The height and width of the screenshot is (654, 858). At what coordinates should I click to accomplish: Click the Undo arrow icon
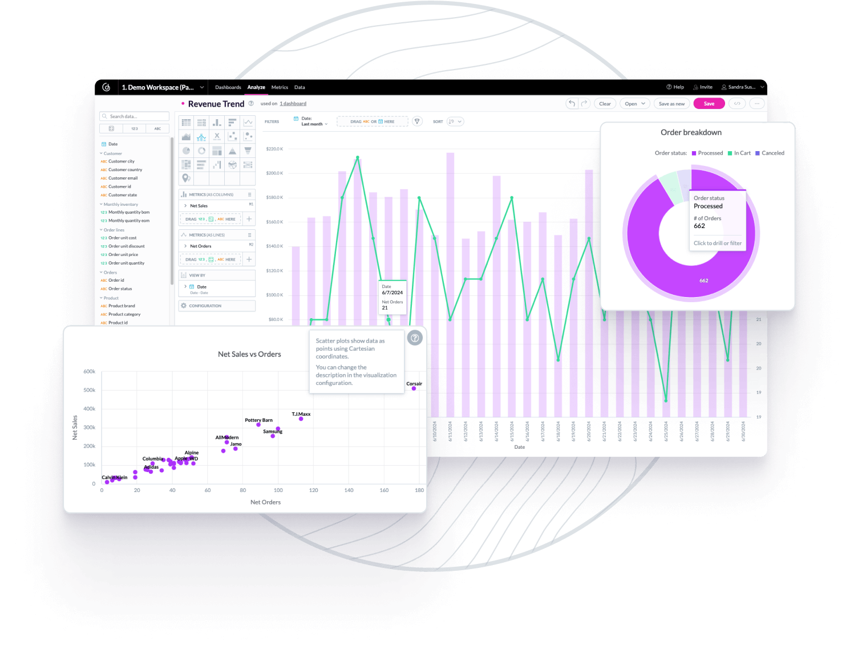point(572,103)
